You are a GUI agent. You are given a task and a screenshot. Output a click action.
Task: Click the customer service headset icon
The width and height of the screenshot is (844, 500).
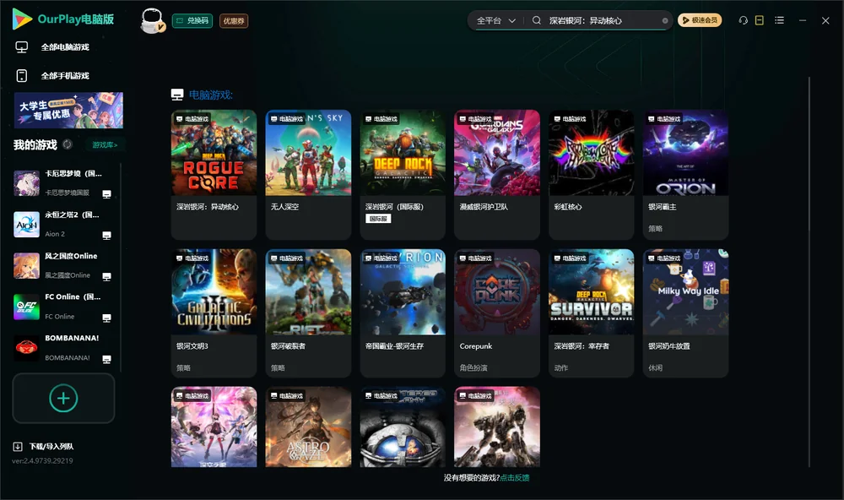[743, 20]
